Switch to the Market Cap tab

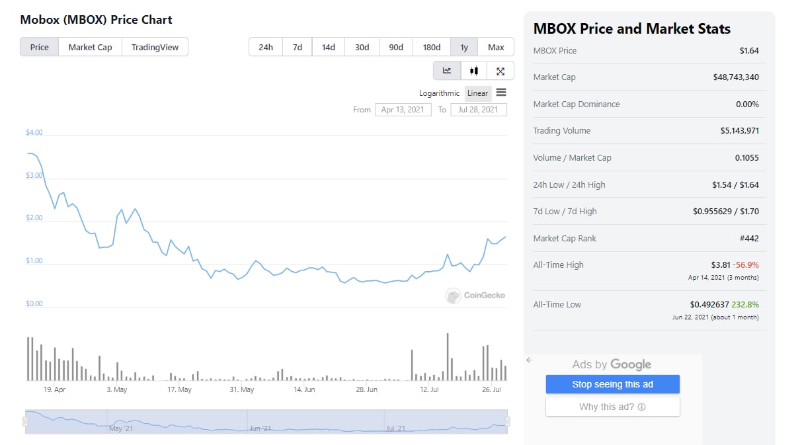90,47
